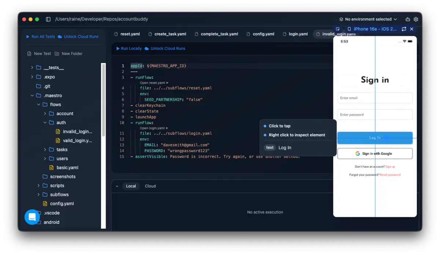The image size is (440, 255).
Task: Click the appId line in editor
Action: (158, 66)
